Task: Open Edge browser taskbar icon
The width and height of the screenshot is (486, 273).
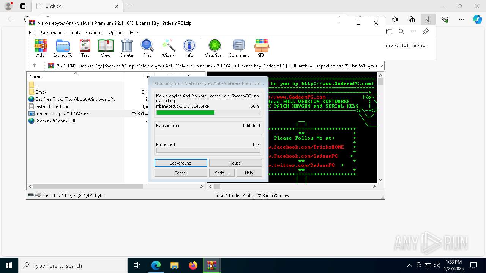Action: [156, 265]
